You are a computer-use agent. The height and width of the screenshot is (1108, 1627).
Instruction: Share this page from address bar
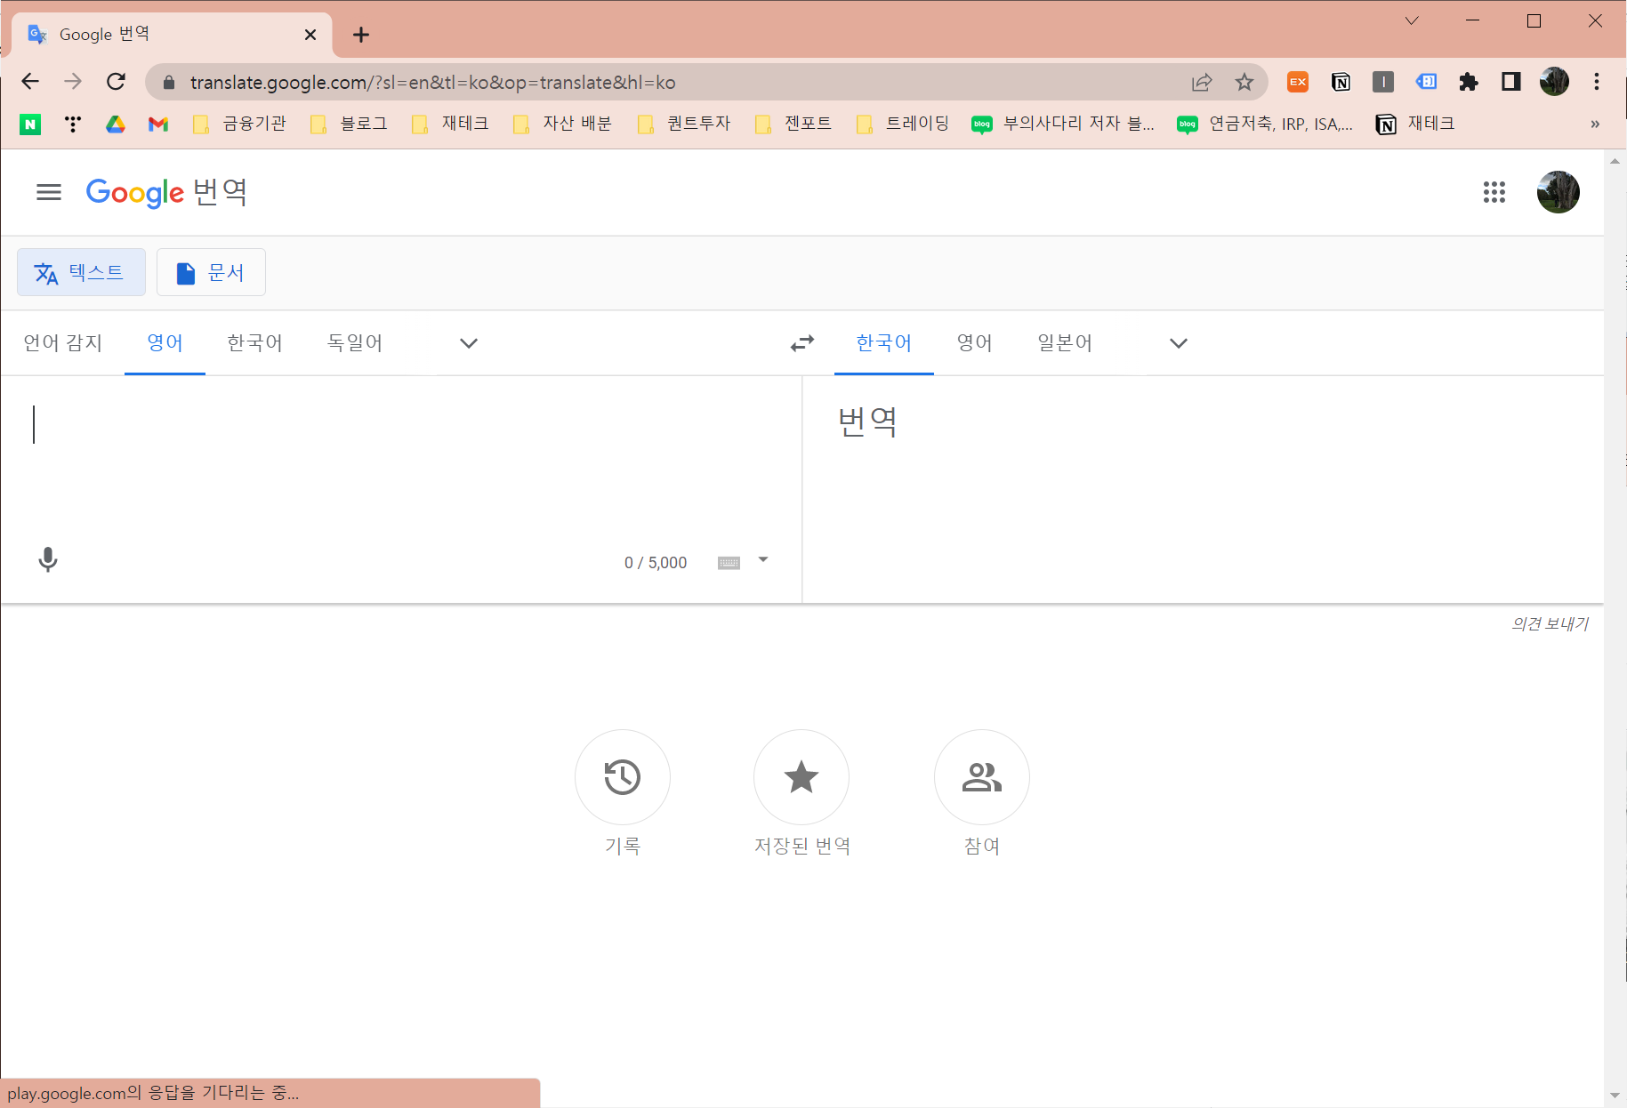tap(1202, 82)
